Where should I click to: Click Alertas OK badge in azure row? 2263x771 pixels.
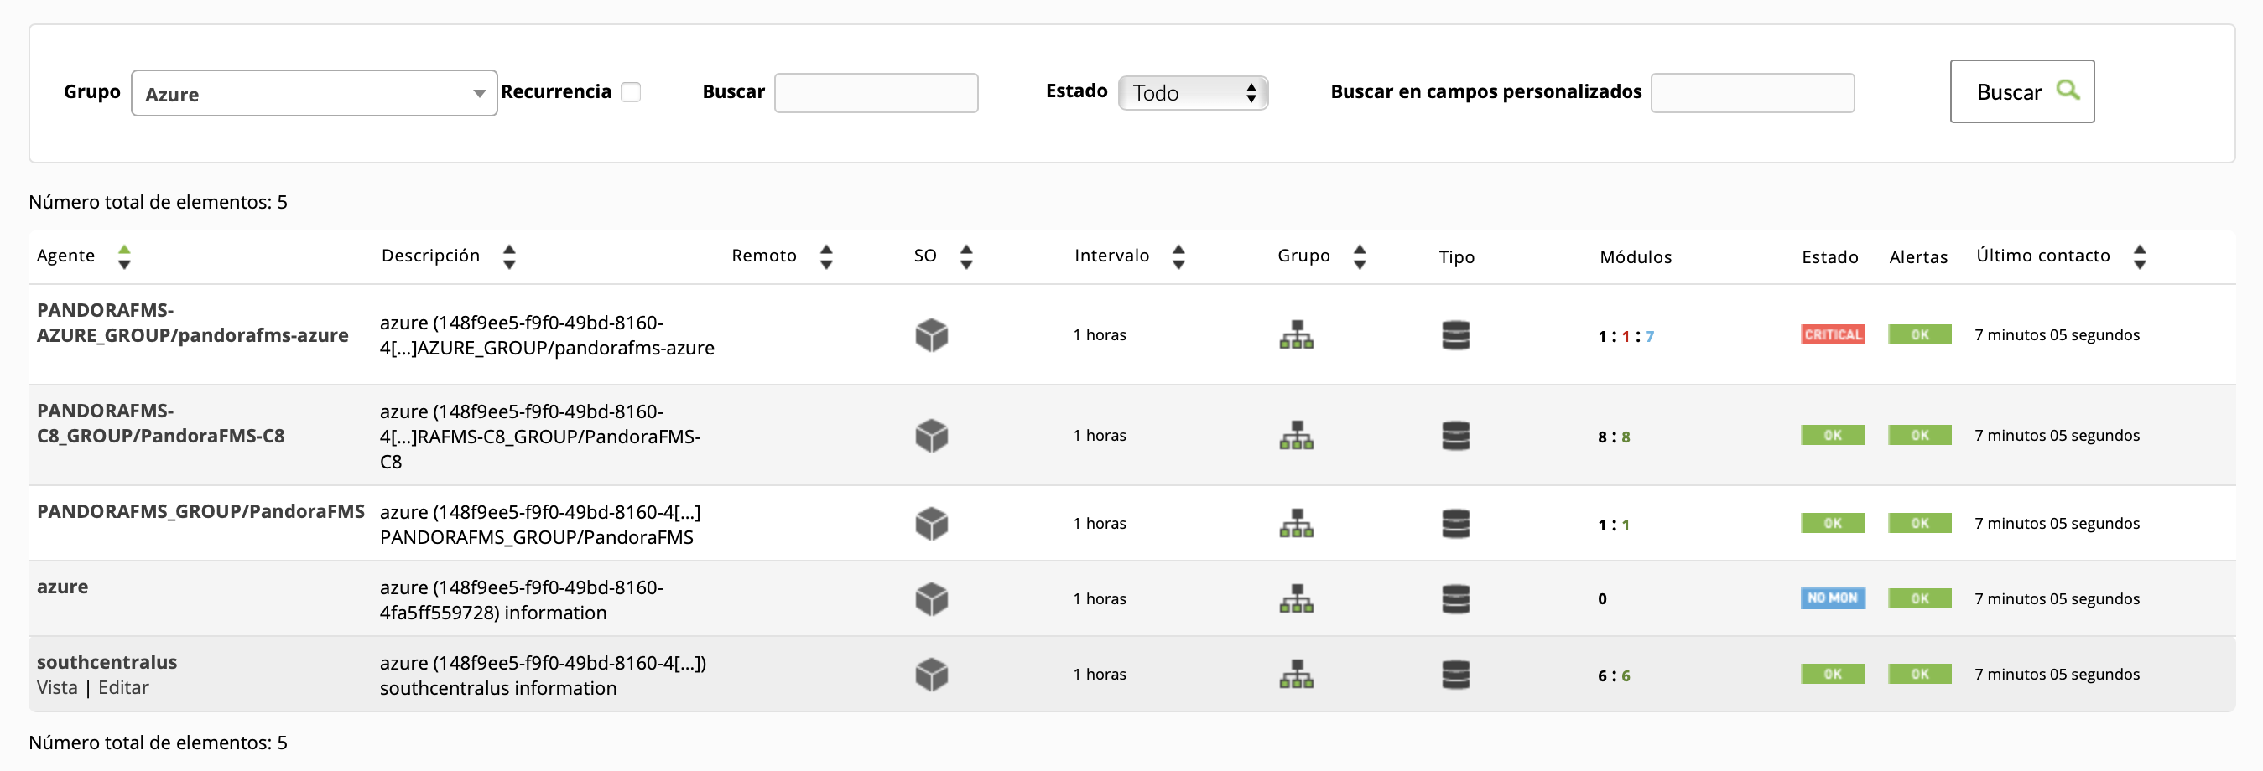pyautogui.click(x=1919, y=598)
